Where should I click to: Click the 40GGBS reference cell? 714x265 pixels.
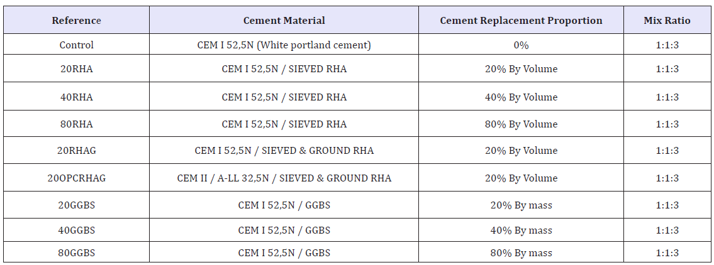coord(76,230)
